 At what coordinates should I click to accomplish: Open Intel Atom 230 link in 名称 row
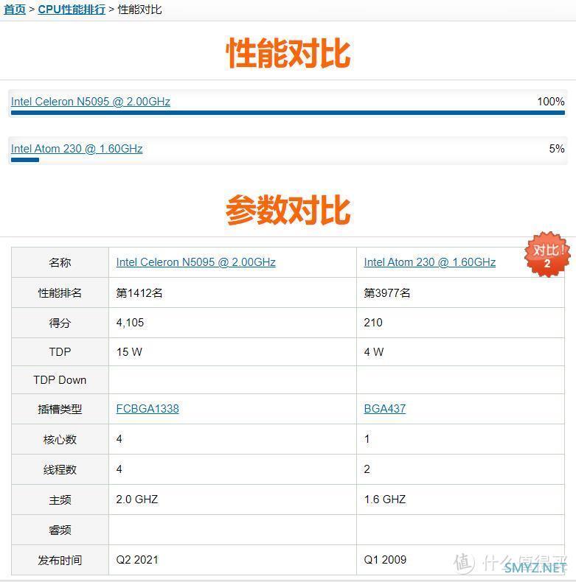[429, 262]
